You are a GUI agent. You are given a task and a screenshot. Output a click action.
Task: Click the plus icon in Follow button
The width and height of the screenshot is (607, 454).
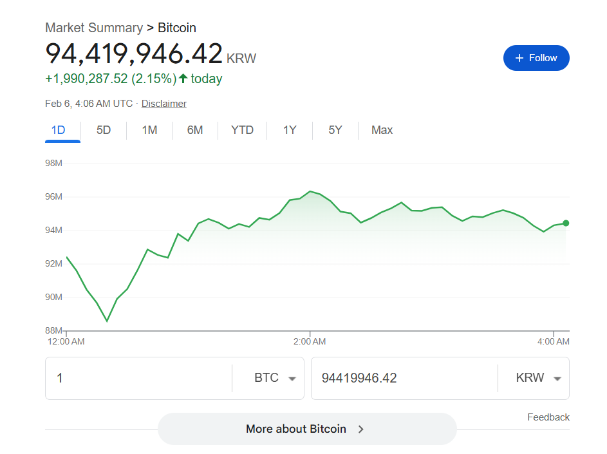[x=519, y=58]
